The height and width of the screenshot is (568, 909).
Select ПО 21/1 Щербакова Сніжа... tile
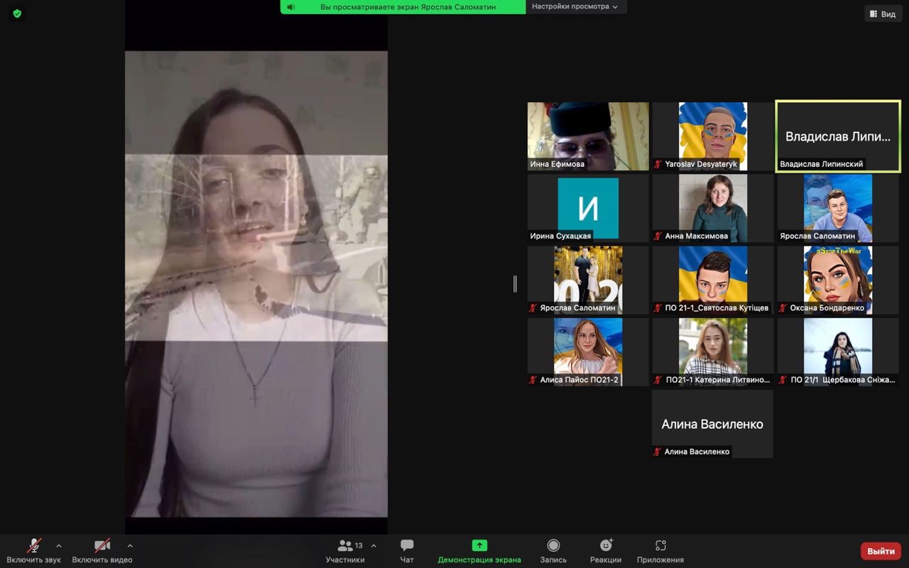(838, 351)
